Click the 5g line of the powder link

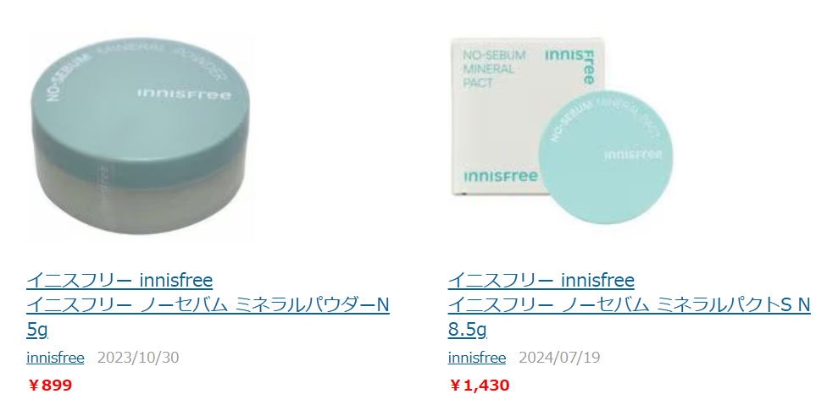37,330
